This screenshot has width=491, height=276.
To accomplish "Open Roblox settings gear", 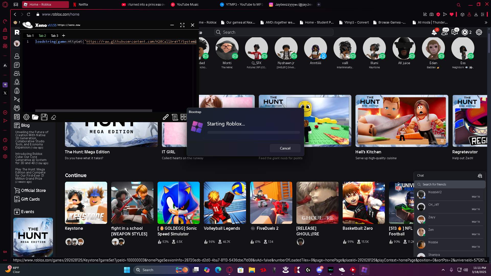I will coord(479,32).
